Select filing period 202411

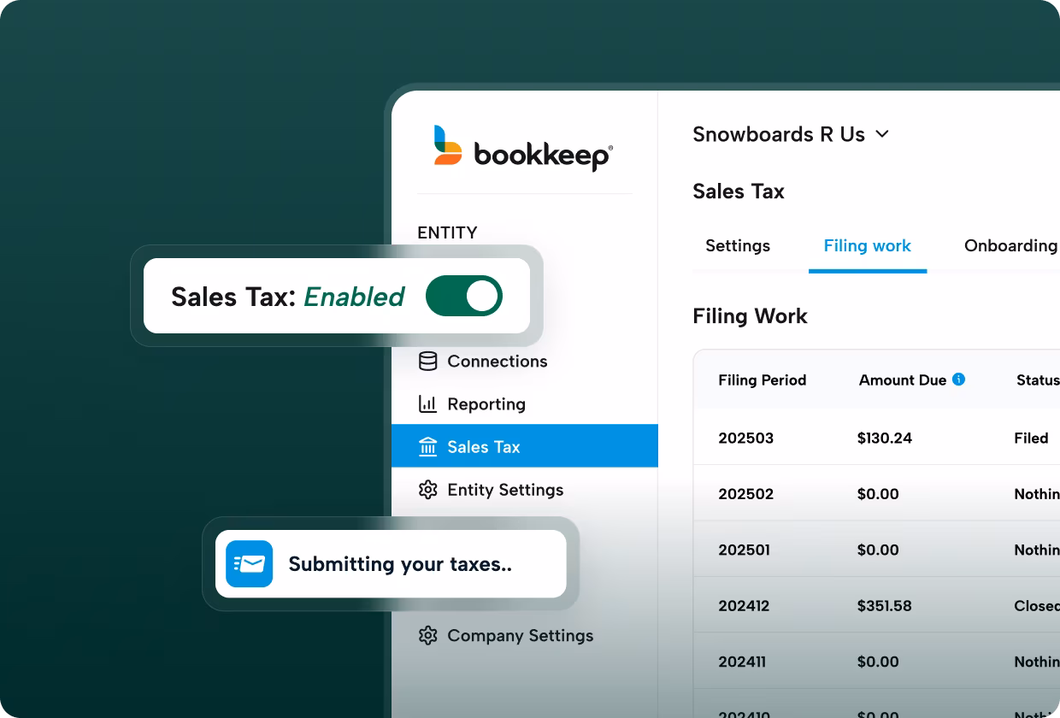(742, 662)
